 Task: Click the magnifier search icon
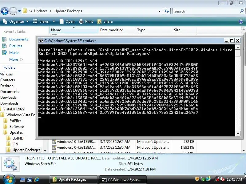(242, 11)
